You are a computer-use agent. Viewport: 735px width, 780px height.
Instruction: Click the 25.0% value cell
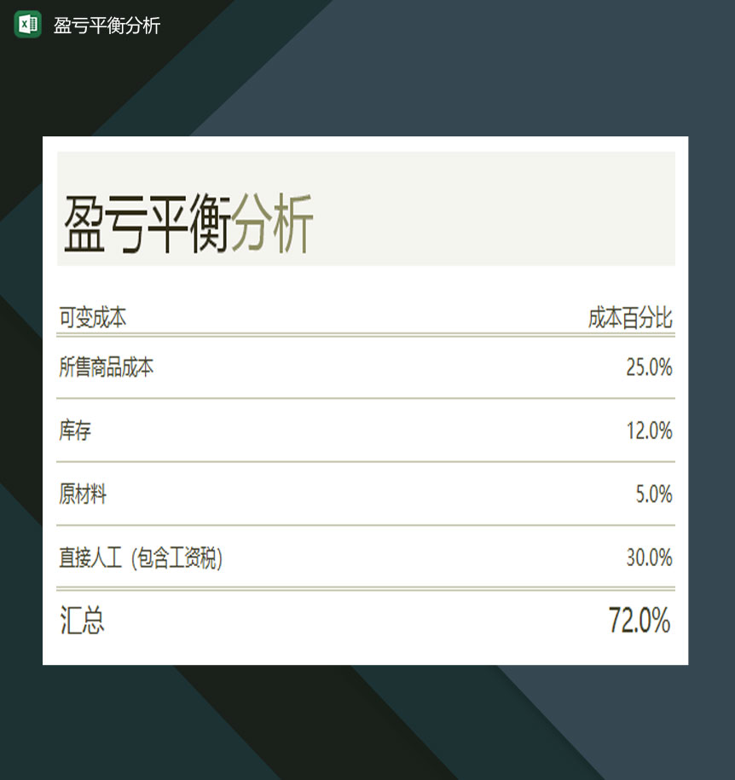coord(649,367)
